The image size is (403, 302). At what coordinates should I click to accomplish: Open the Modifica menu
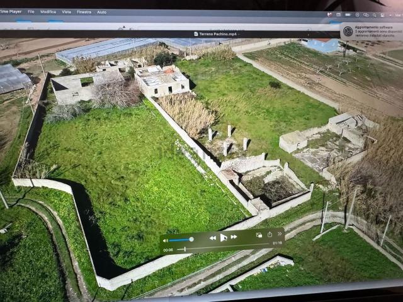coord(48,12)
